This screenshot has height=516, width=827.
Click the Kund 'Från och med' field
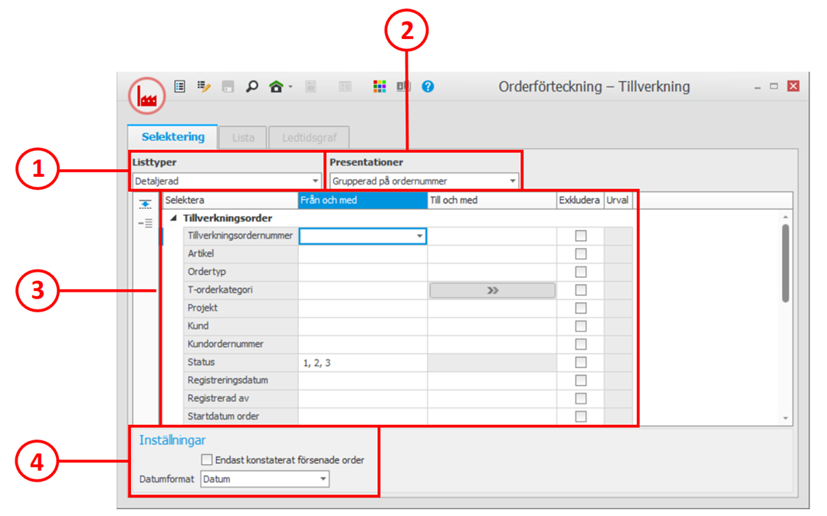coord(363,326)
